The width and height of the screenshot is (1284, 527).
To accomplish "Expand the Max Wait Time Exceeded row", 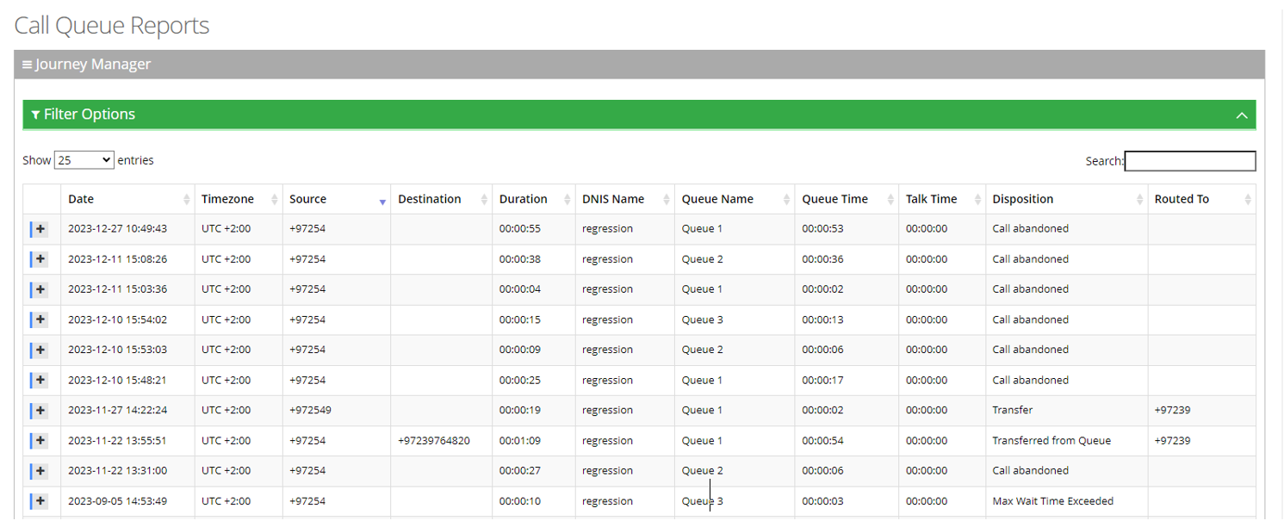I will (40, 501).
